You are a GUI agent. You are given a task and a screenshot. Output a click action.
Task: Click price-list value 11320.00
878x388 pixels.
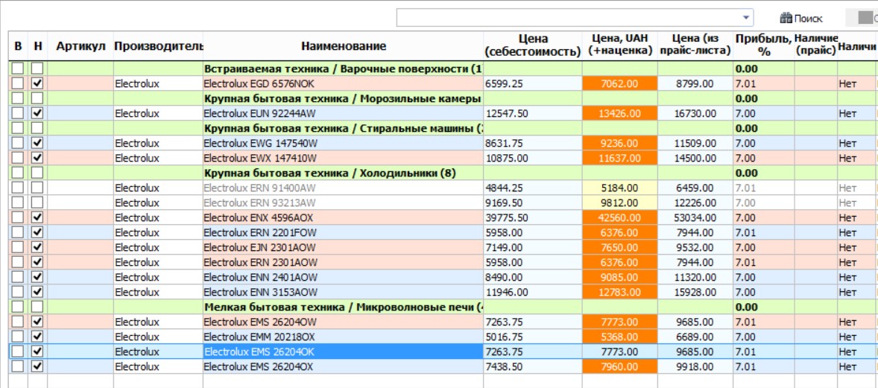[695, 277]
